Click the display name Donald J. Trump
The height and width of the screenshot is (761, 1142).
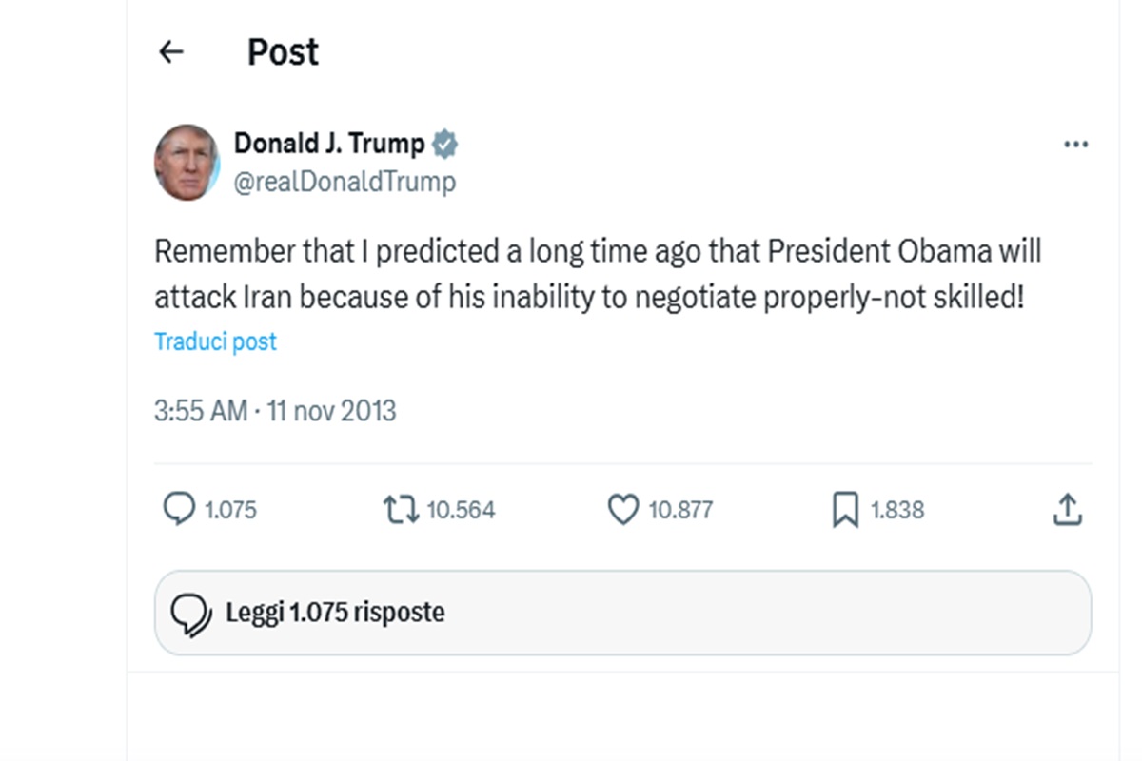click(329, 144)
